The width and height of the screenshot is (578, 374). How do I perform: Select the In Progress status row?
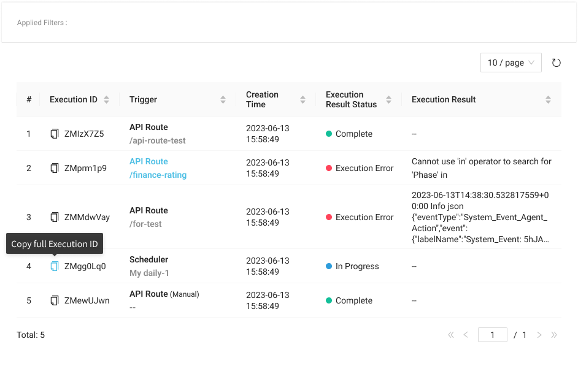click(357, 266)
